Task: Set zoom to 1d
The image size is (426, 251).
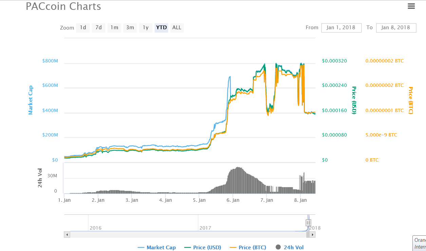Action: coord(83,28)
